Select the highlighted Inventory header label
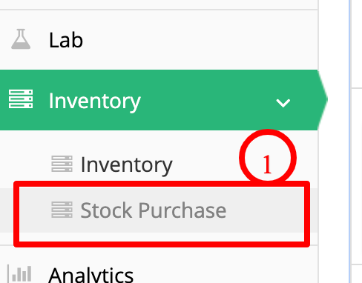The height and width of the screenshot is (283, 362). pos(95,101)
